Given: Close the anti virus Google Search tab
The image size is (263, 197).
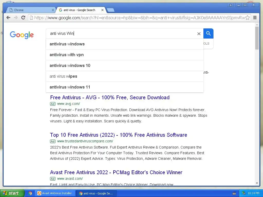Looking at the screenshot, I should coord(102,10).
